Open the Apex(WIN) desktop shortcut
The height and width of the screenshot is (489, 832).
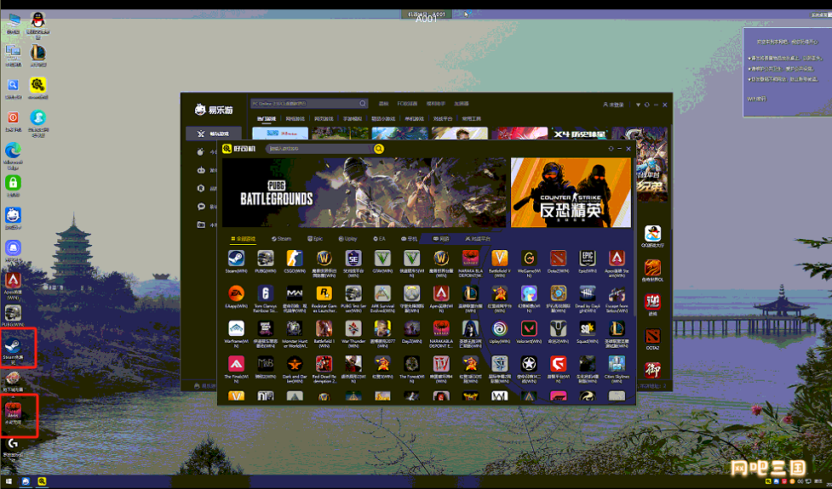coord(13,285)
